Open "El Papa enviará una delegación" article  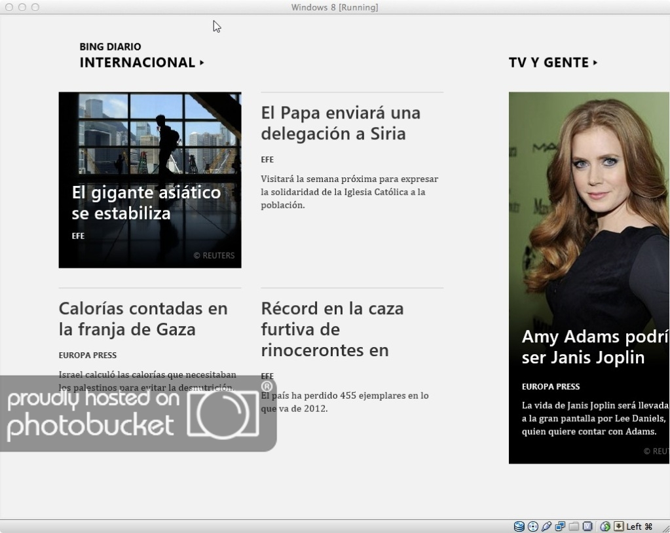[341, 123]
